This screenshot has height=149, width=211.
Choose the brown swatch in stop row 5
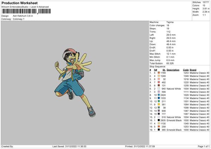pos(159,85)
